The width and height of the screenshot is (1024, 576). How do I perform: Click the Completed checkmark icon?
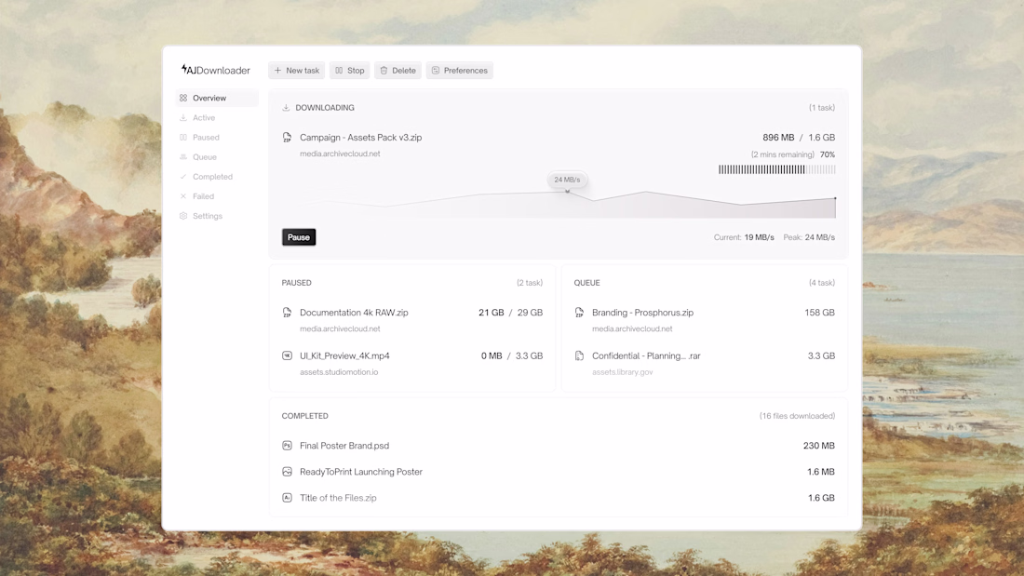[183, 176]
